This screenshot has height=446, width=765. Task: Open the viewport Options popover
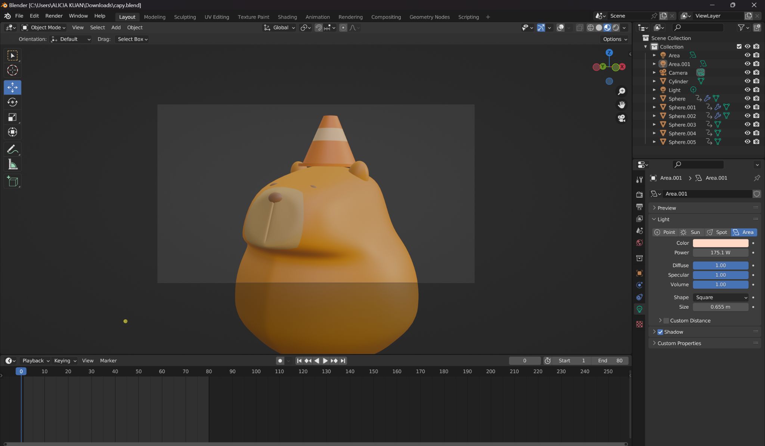615,39
